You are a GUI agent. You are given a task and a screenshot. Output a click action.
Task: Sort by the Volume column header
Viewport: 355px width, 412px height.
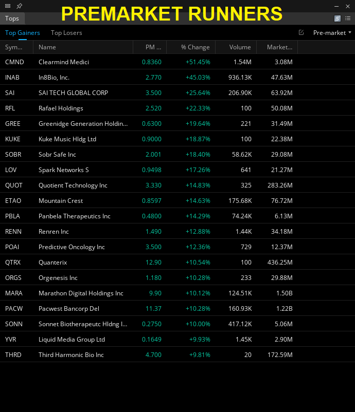236,47
